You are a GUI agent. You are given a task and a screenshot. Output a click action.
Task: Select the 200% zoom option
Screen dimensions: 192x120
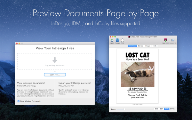[x=172, y=109]
